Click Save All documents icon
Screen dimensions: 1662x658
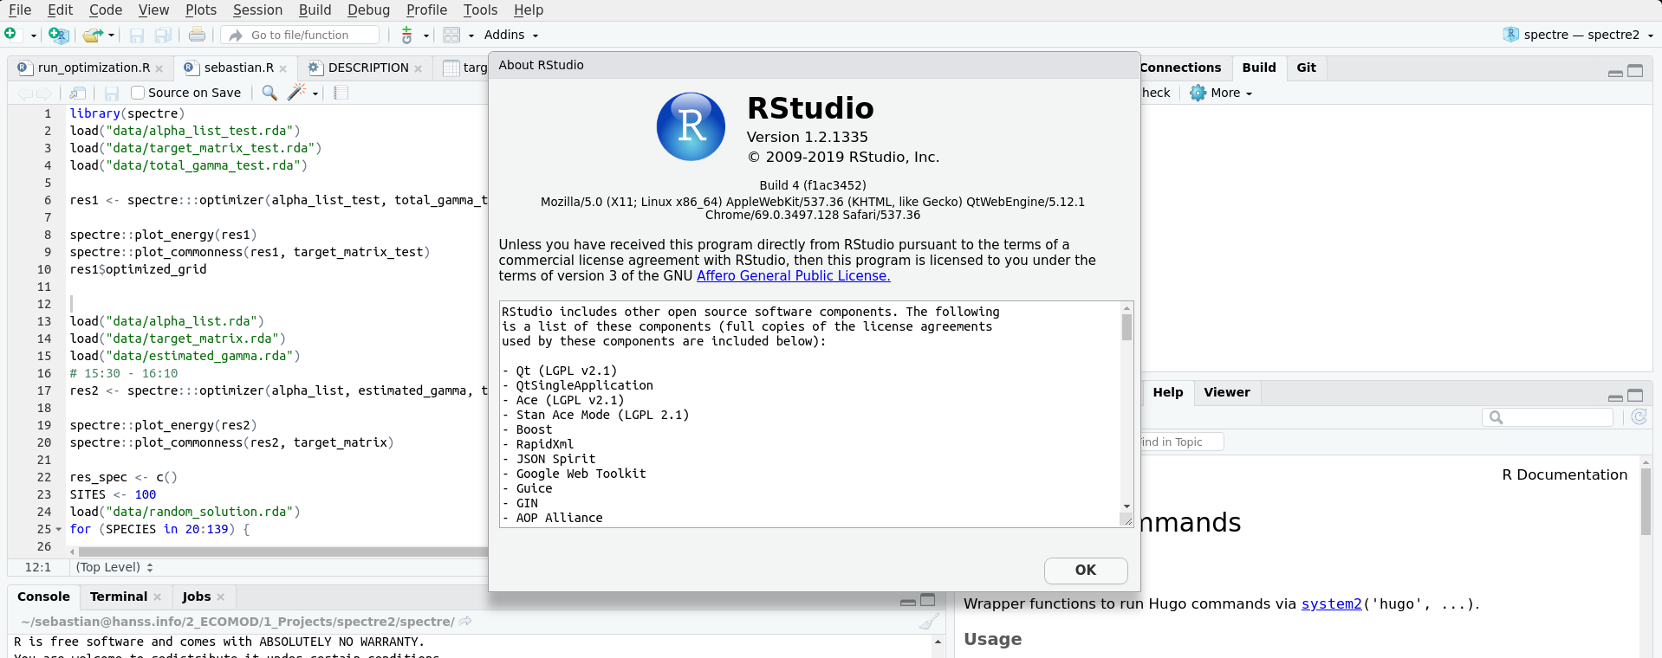coord(163,35)
